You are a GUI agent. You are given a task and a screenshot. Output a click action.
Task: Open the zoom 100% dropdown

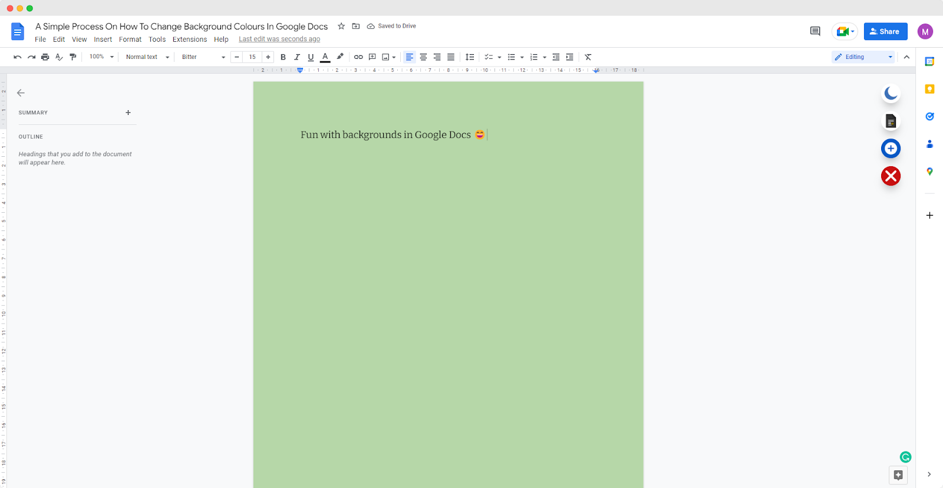pos(101,57)
